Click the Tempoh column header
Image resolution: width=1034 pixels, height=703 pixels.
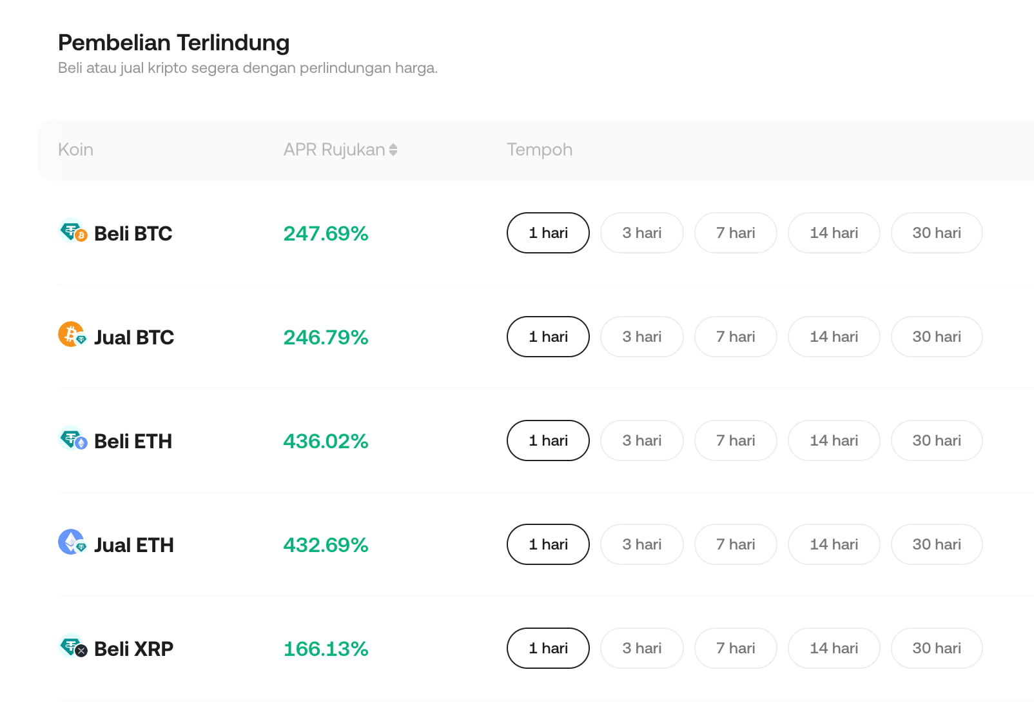(x=539, y=150)
